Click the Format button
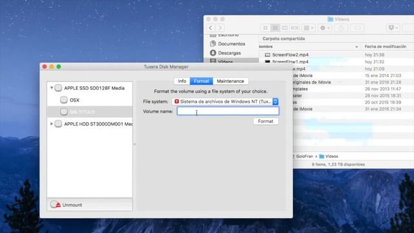 (266, 121)
